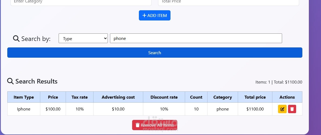The width and height of the screenshot is (321, 135).
Task: Click the magnifier icon beside Search by
Action: coord(16,38)
